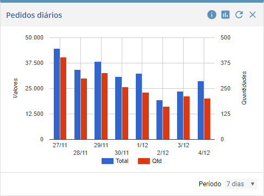This screenshot has height=196, width=264.
Task: Click the 2/12 axis label
Action: (163, 153)
